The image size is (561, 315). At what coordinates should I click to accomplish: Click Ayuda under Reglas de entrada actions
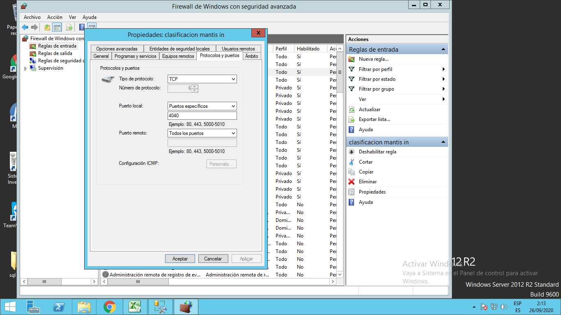tap(366, 130)
